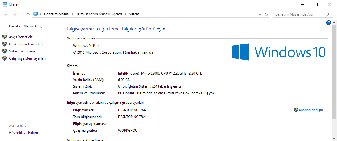Select the Sistem breadcrumb segment

134,14
